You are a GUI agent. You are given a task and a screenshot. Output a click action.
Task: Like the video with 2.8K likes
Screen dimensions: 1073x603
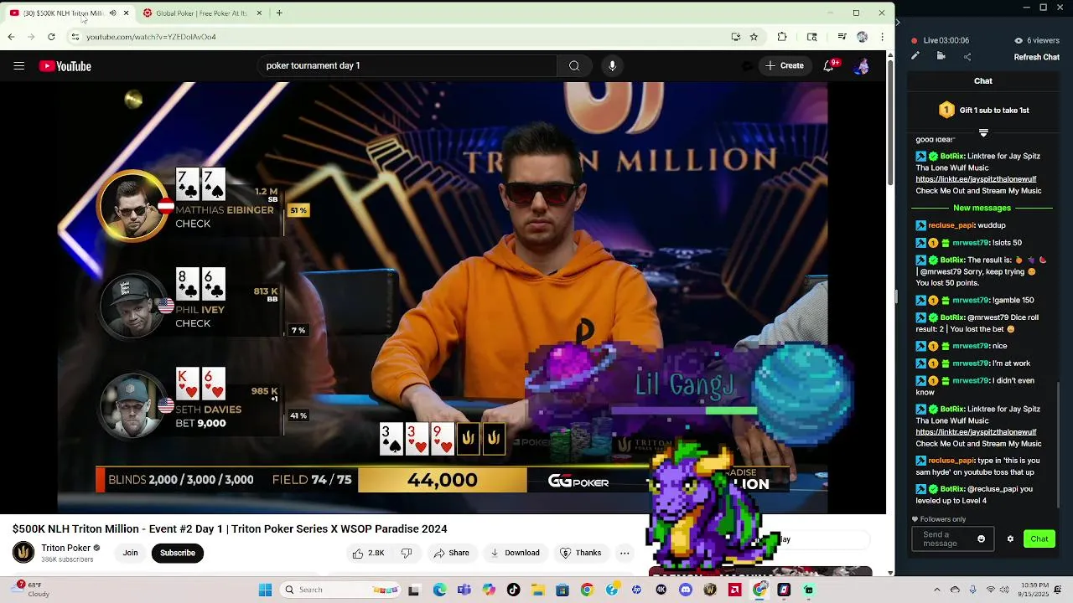coord(368,553)
